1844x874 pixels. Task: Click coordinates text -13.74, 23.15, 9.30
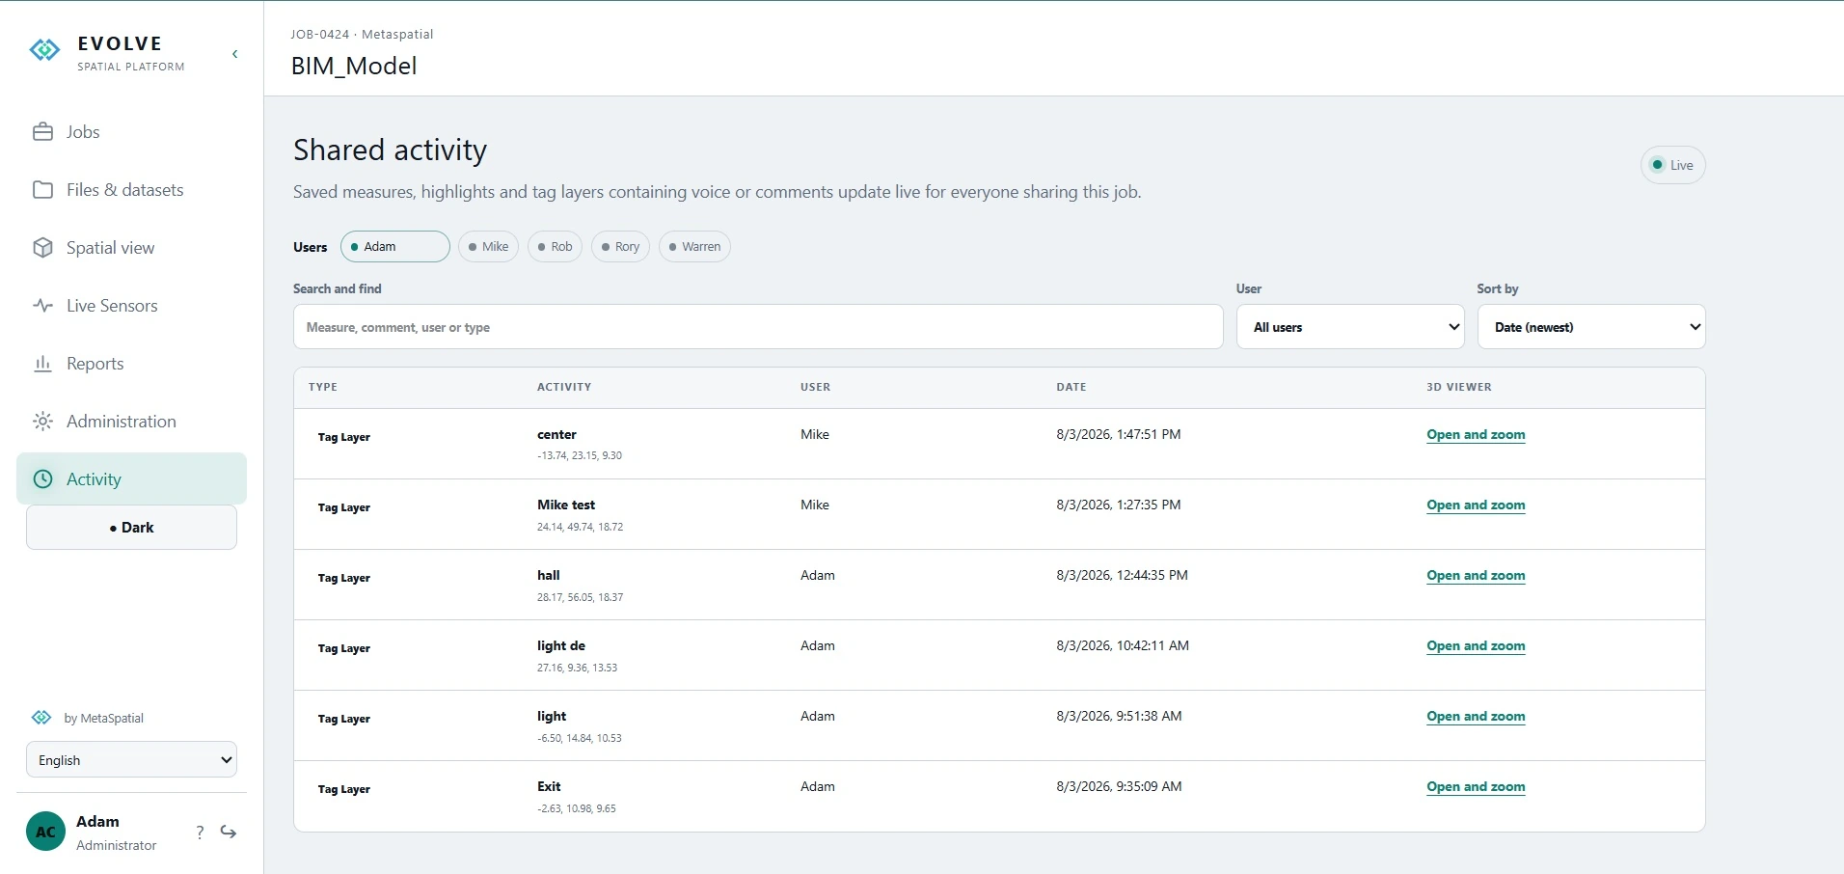(x=580, y=455)
